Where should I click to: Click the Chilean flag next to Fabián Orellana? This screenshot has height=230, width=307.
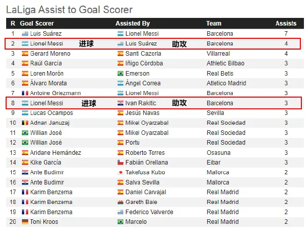(120, 163)
